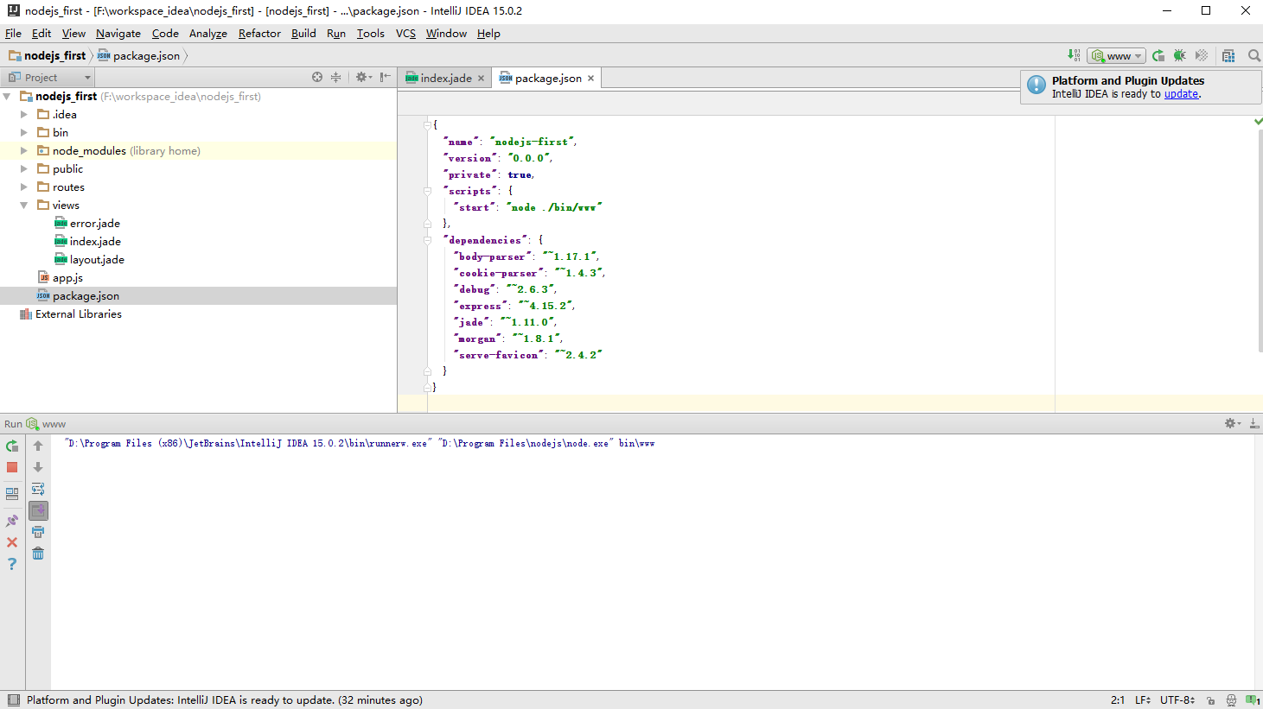
Task: Click the tool windows quick access icon
Action: (13, 700)
